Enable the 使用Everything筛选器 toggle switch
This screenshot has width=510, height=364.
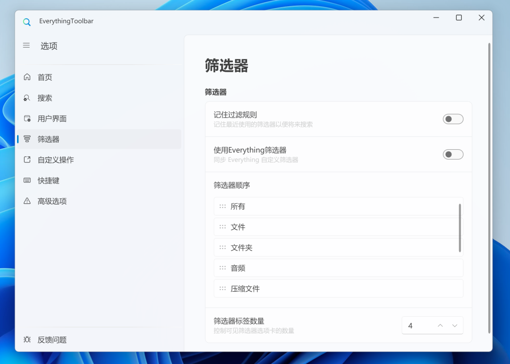453,154
